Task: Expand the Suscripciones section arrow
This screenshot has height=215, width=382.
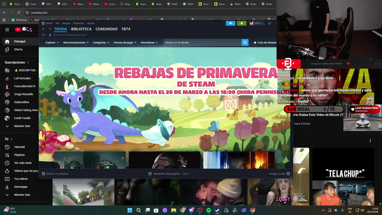Action: point(28,62)
